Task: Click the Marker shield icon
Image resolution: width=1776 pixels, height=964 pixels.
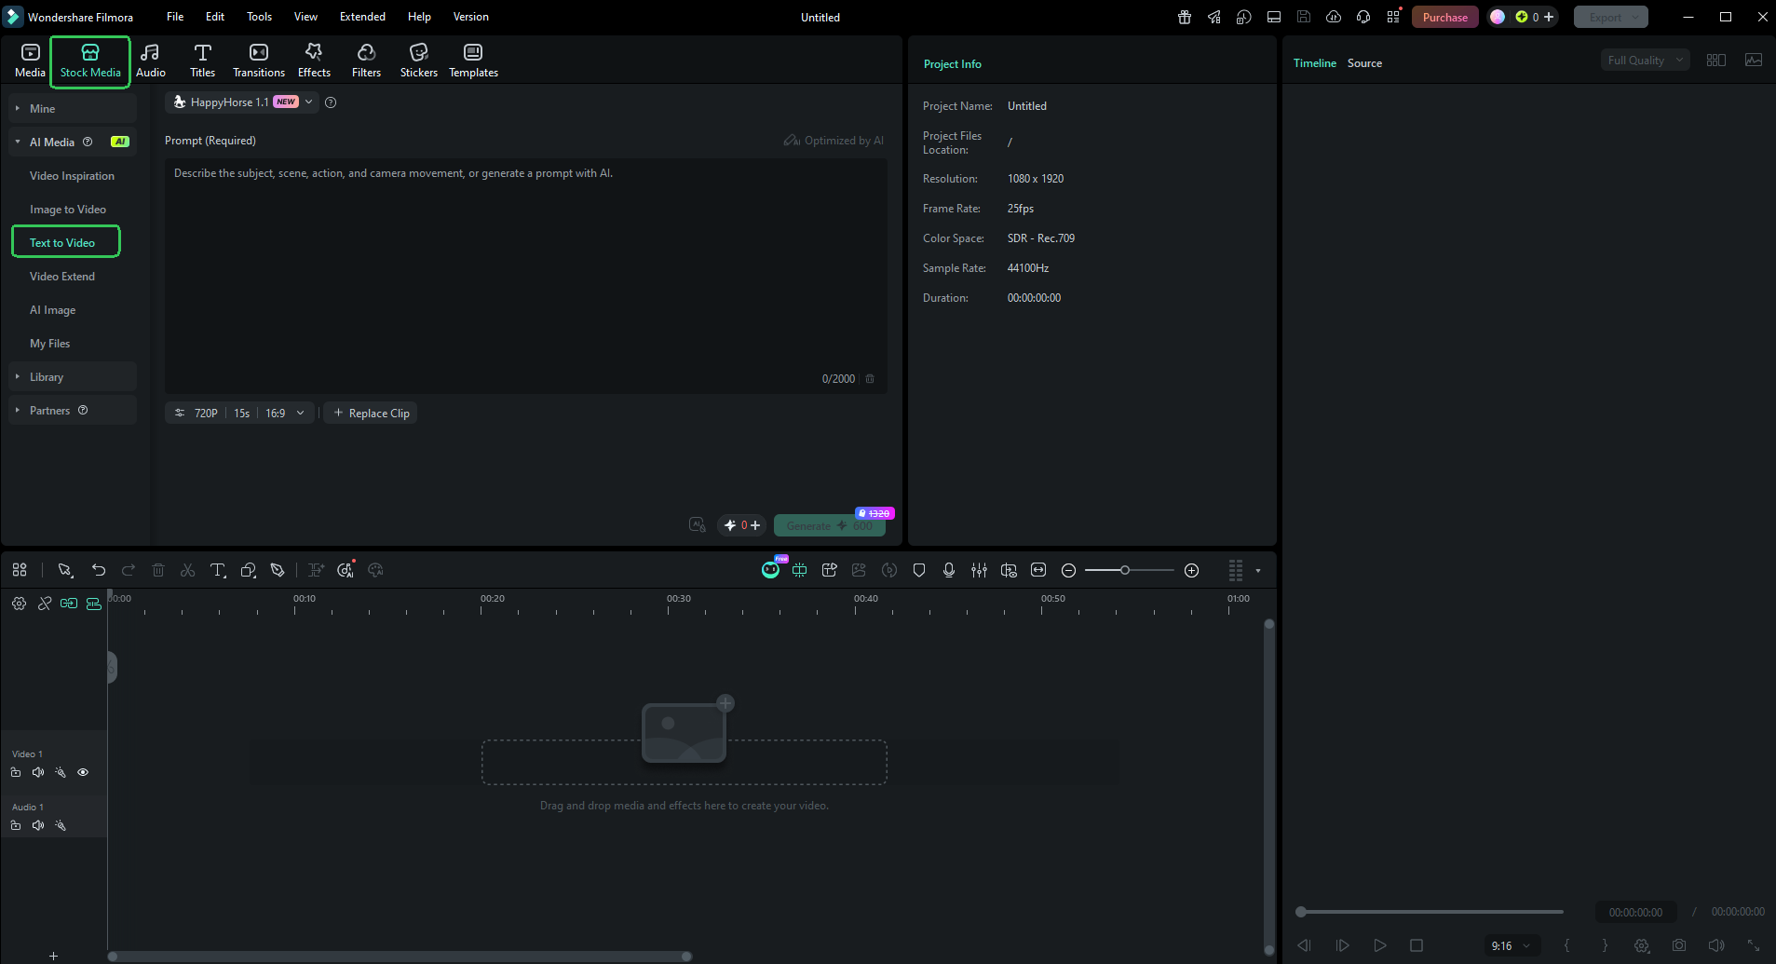Action: click(x=919, y=570)
